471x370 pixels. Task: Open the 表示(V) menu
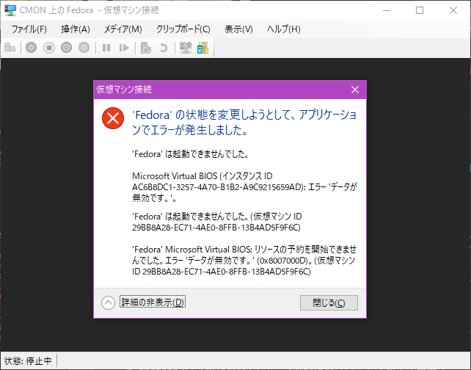pyautogui.click(x=238, y=29)
